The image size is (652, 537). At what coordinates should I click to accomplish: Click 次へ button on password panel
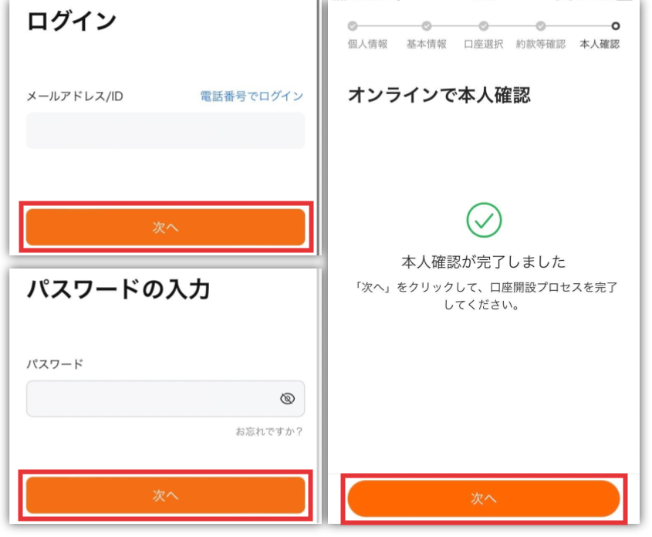tap(165, 495)
